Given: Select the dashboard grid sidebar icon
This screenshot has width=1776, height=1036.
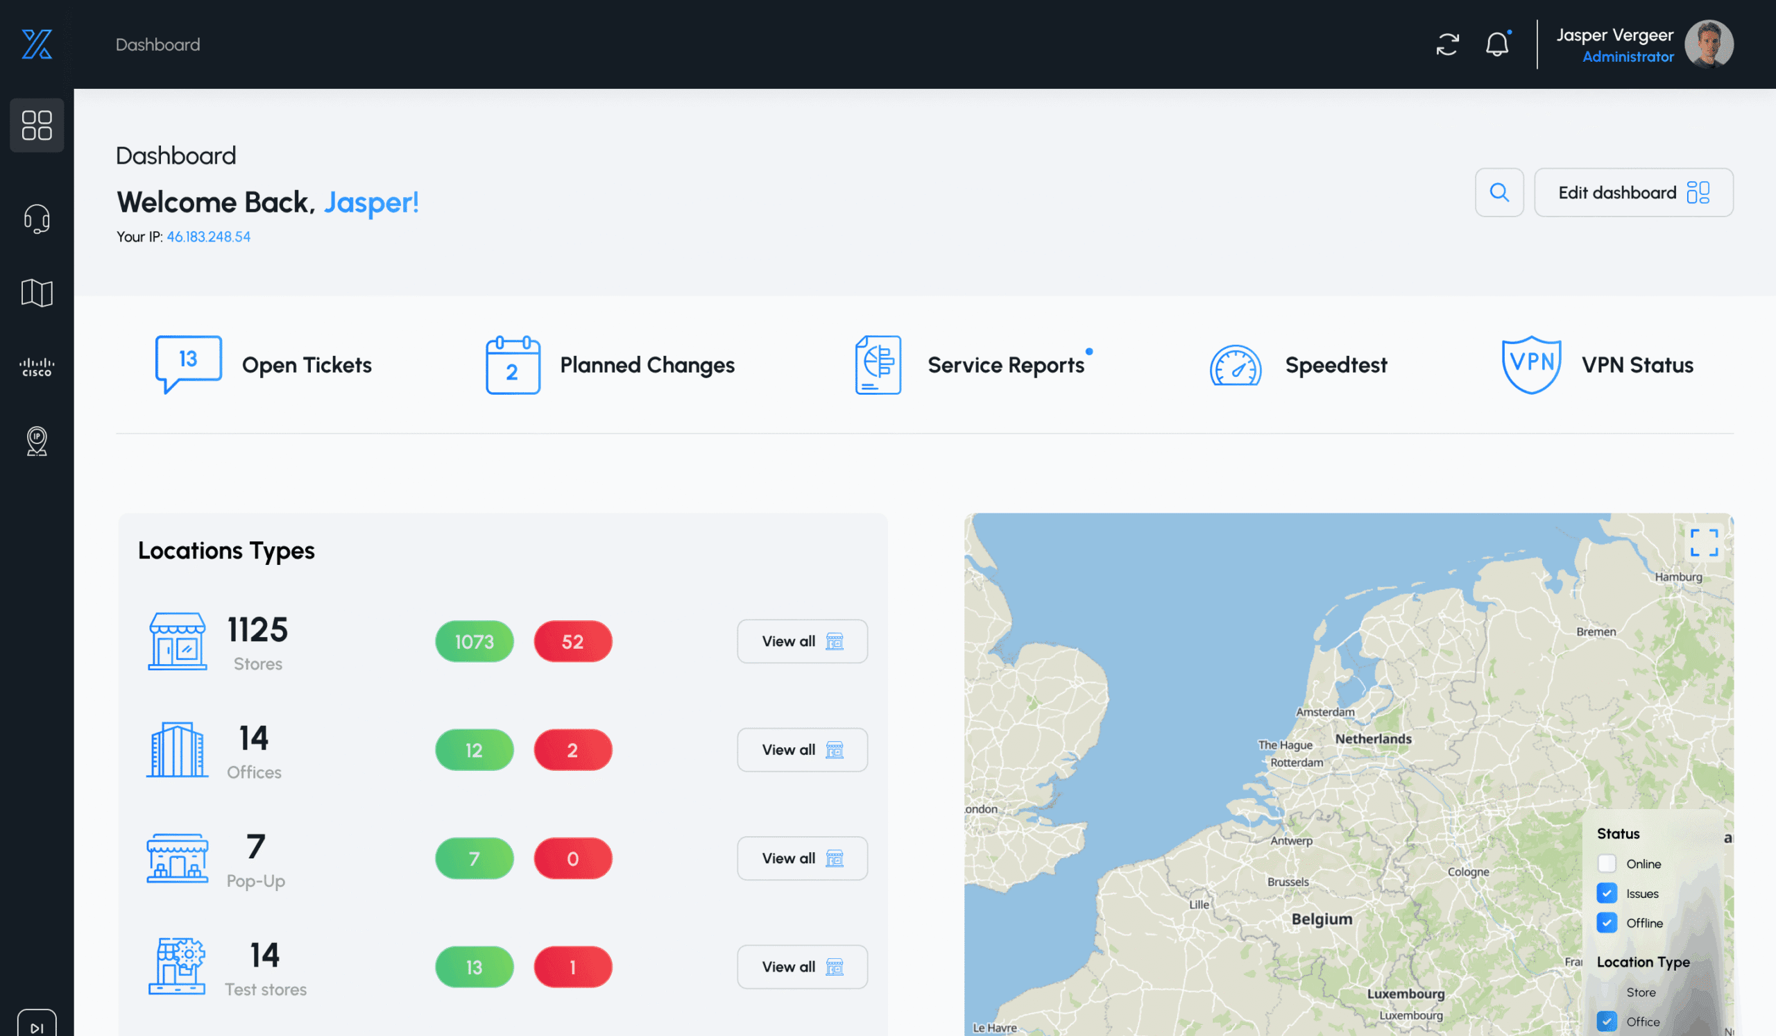Looking at the screenshot, I should pyautogui.click(x=37, y=125).
